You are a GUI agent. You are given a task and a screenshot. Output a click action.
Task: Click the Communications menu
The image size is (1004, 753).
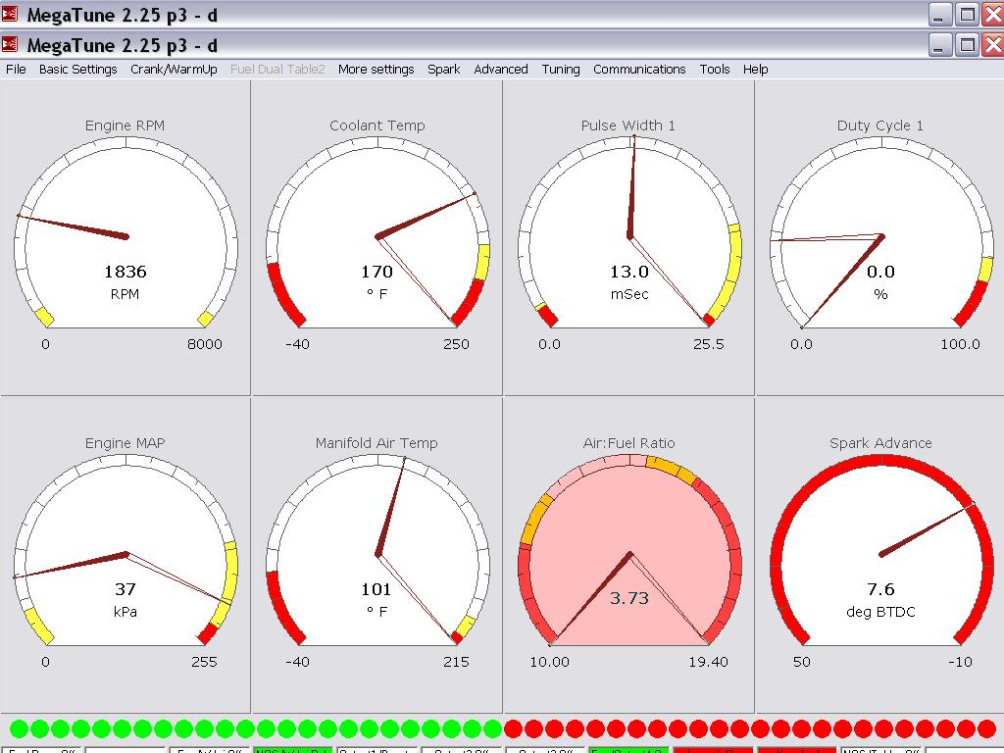click(x=639, y=70)
